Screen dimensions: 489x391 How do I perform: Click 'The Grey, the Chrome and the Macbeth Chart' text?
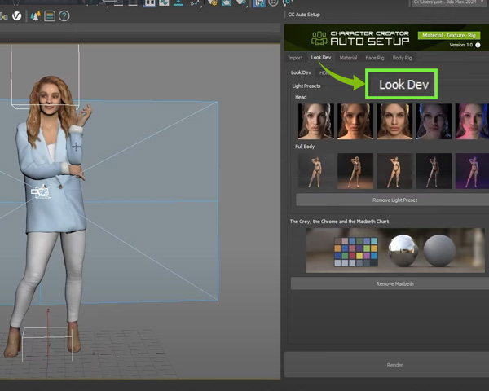click(339, 222)
